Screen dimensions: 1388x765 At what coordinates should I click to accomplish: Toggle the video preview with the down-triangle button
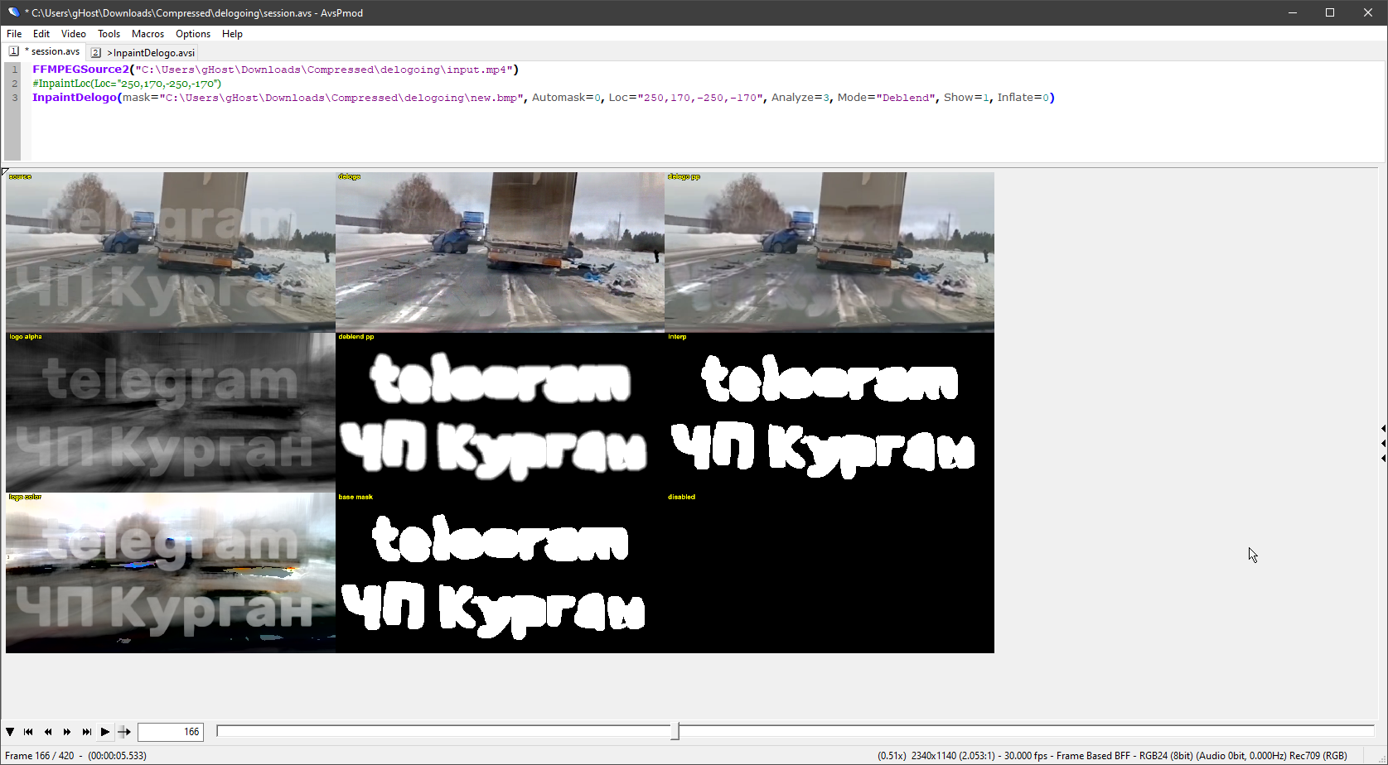tap(10, 732)
